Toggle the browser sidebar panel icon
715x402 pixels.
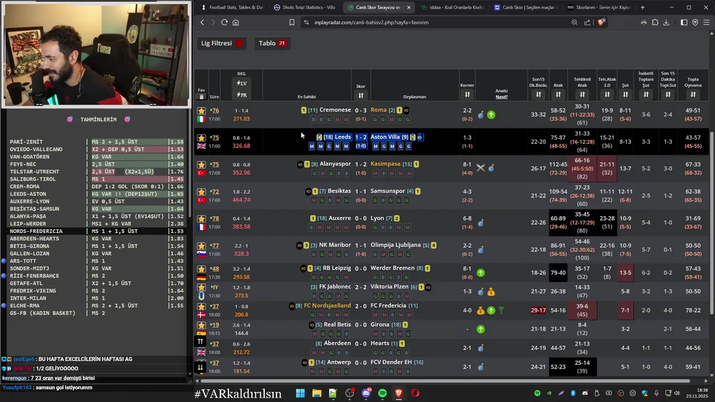[684, 22]
